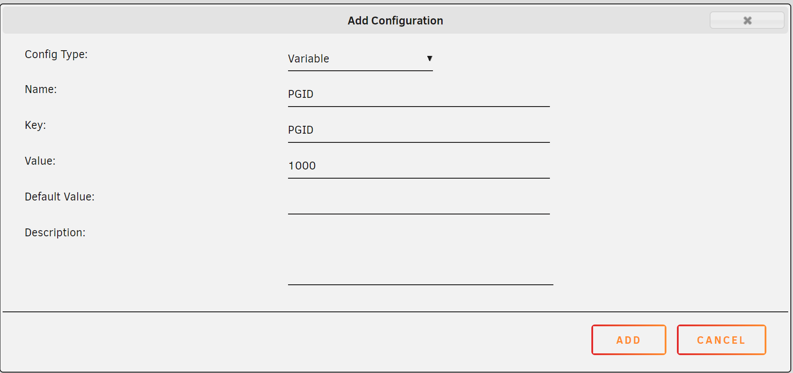Image resolution: width=793 pixels, height=373 pixels.
Task: Dismiss with the CANCEL button
Action: tap(721, 340)
